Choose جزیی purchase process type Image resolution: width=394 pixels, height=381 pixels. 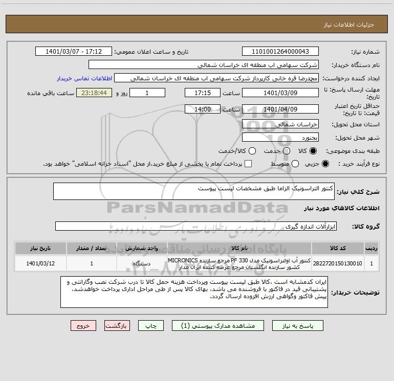(325, 164)
